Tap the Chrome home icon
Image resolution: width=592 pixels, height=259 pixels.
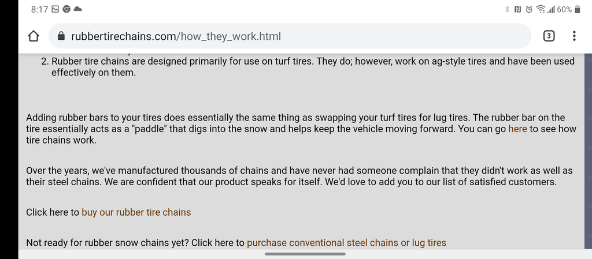coord(33,36)
